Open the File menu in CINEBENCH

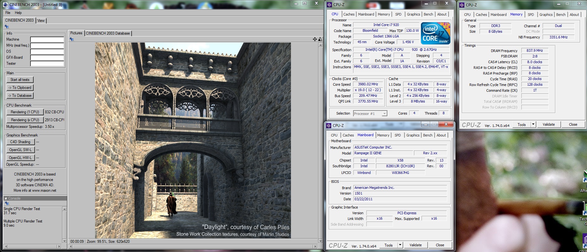point(8,13)
